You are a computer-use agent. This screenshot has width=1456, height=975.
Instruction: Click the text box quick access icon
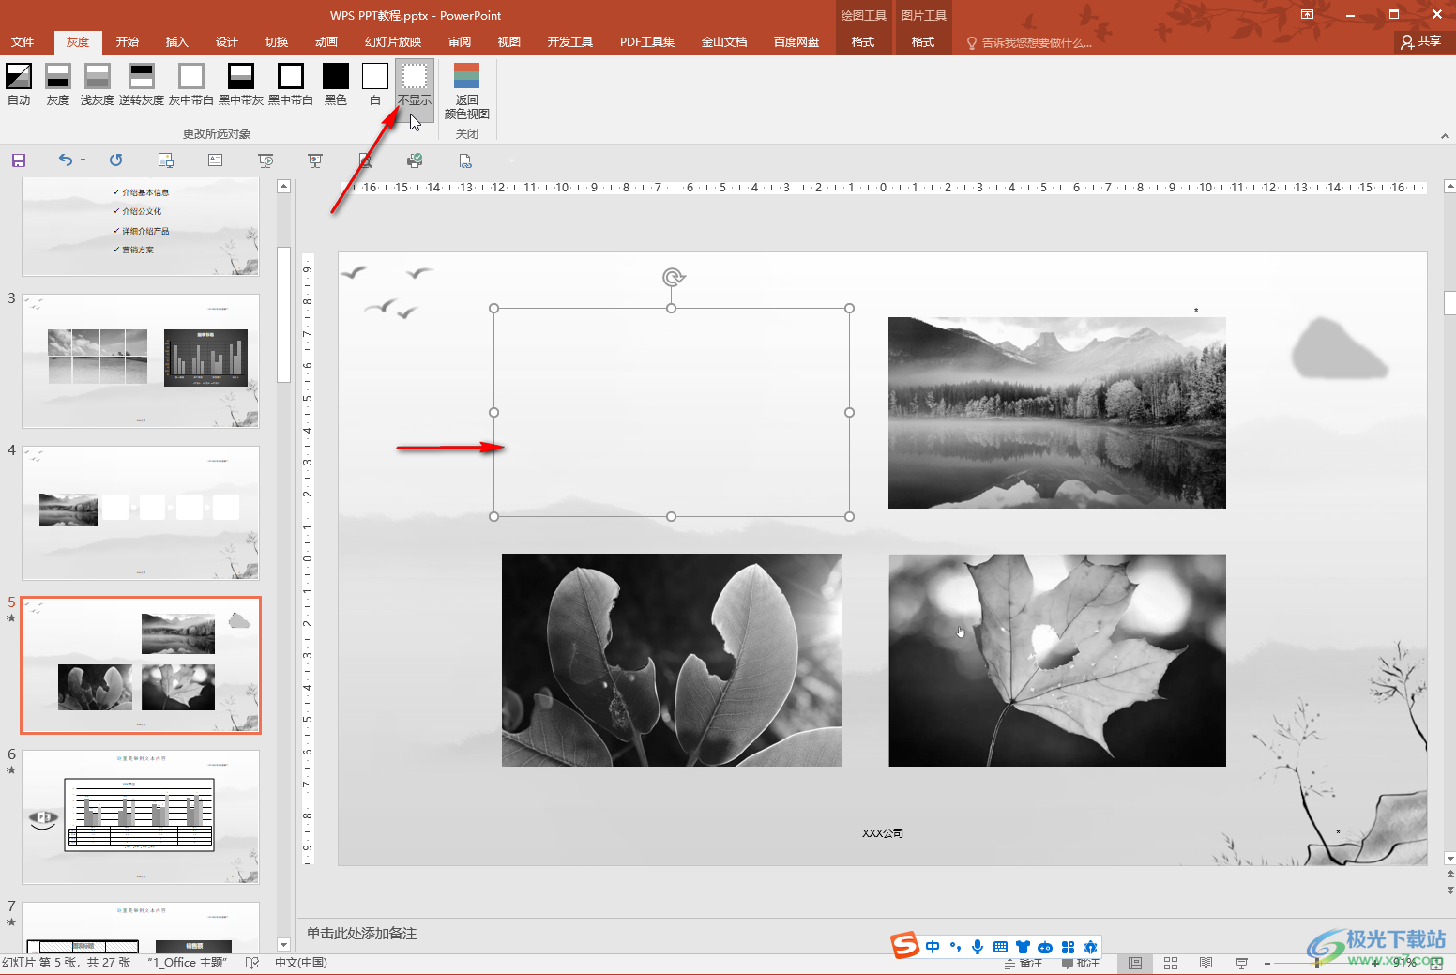point(216,160)
